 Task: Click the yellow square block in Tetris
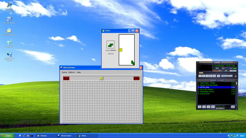click(x=121, y=50)
